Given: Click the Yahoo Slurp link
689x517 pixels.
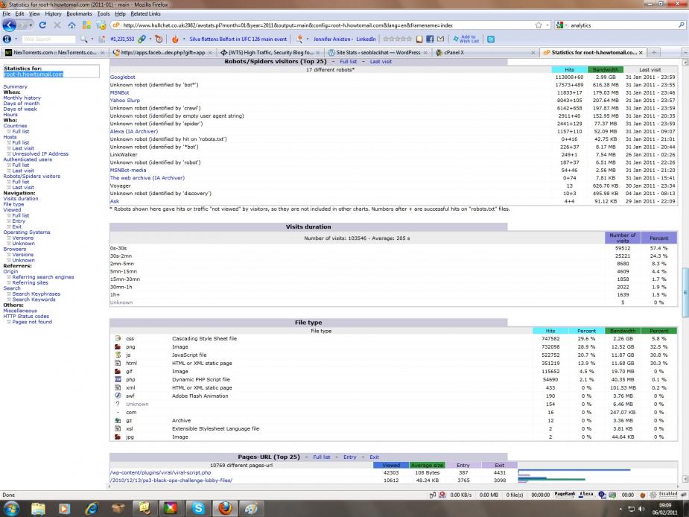Looking at the screenshot, I should 125,101.
